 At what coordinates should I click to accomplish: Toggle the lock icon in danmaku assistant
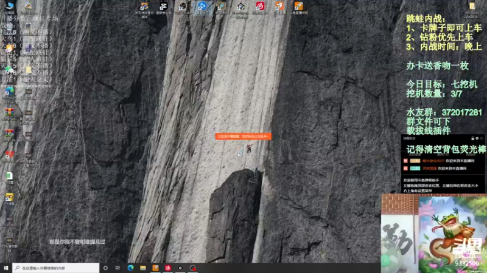[472, 138]
